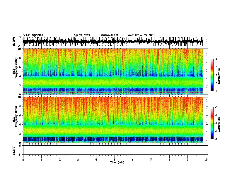Click time axis tick label "2"
The width and height of the screenshot is (232, 179).
click(60, 160)
